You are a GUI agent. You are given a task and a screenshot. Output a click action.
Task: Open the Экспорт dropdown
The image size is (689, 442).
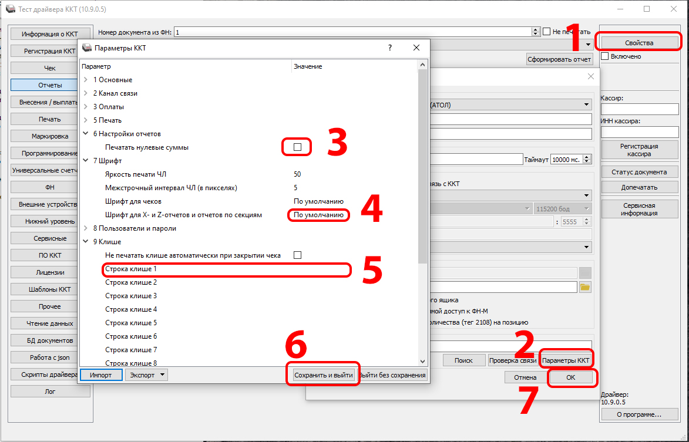point(146,374)
